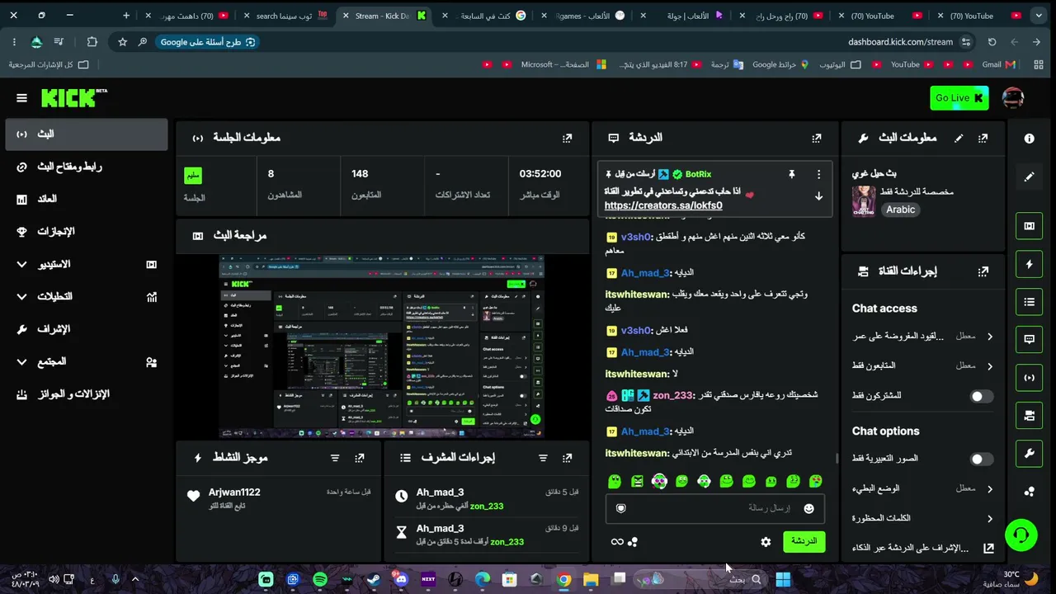Image resolution: width=1056 pixels, height=594 pixels.
Task: Pop out the معلومات الجلسة panel
Action: [x=567, y=139]
